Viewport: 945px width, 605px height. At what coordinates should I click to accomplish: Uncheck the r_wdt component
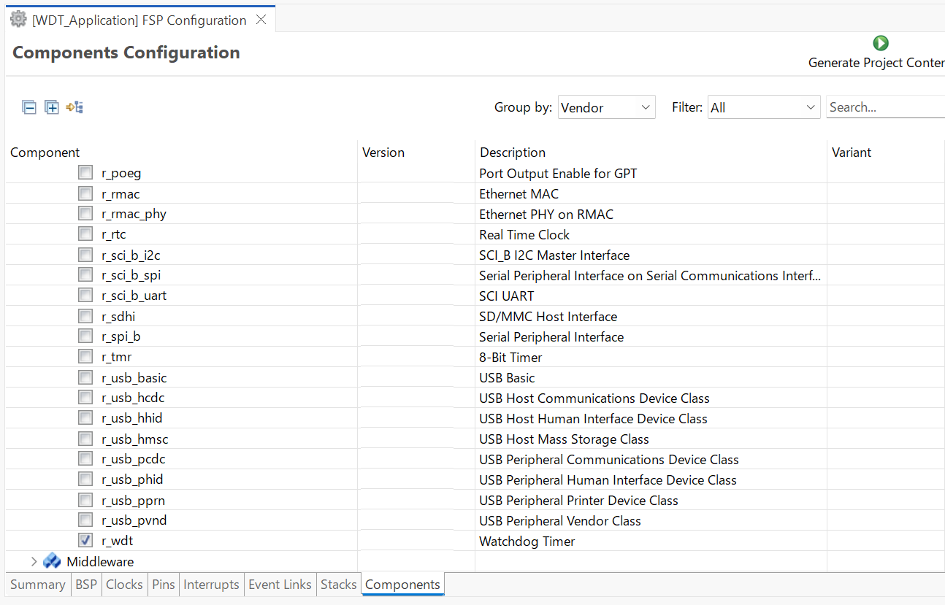85,541
